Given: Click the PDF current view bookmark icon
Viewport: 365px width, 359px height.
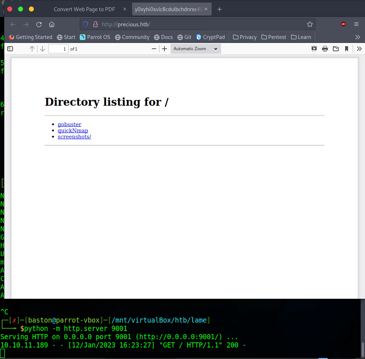Looking at the screenshot, I should coord(346,49).
